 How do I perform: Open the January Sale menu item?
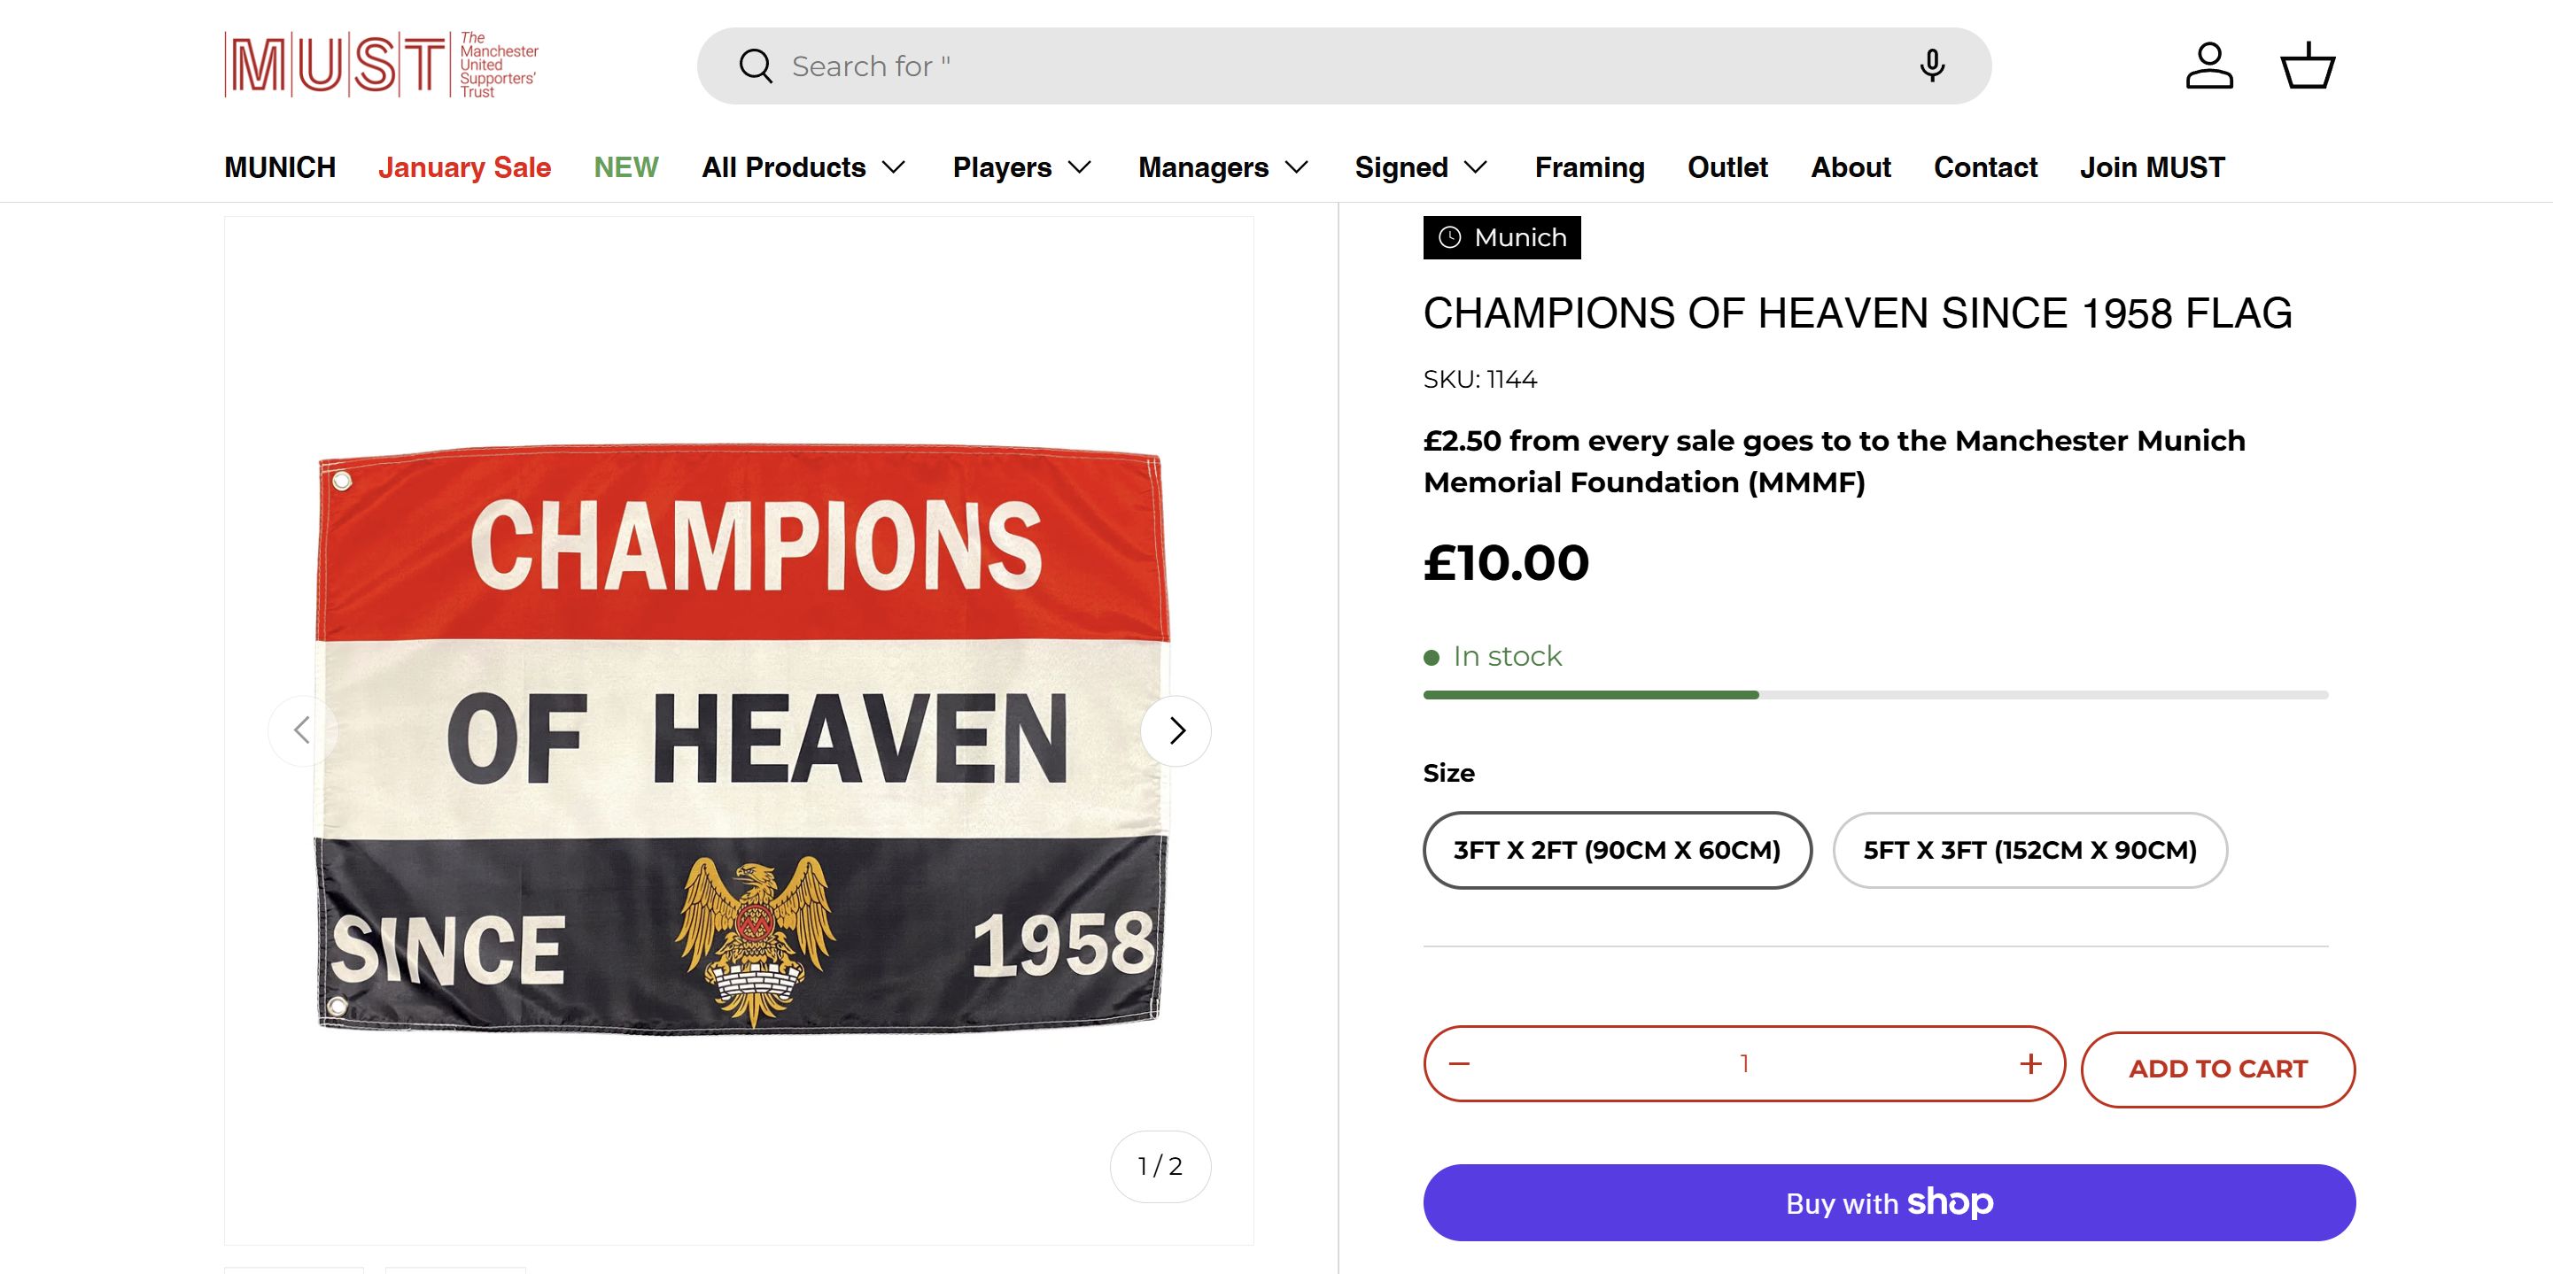pos(464,167)
